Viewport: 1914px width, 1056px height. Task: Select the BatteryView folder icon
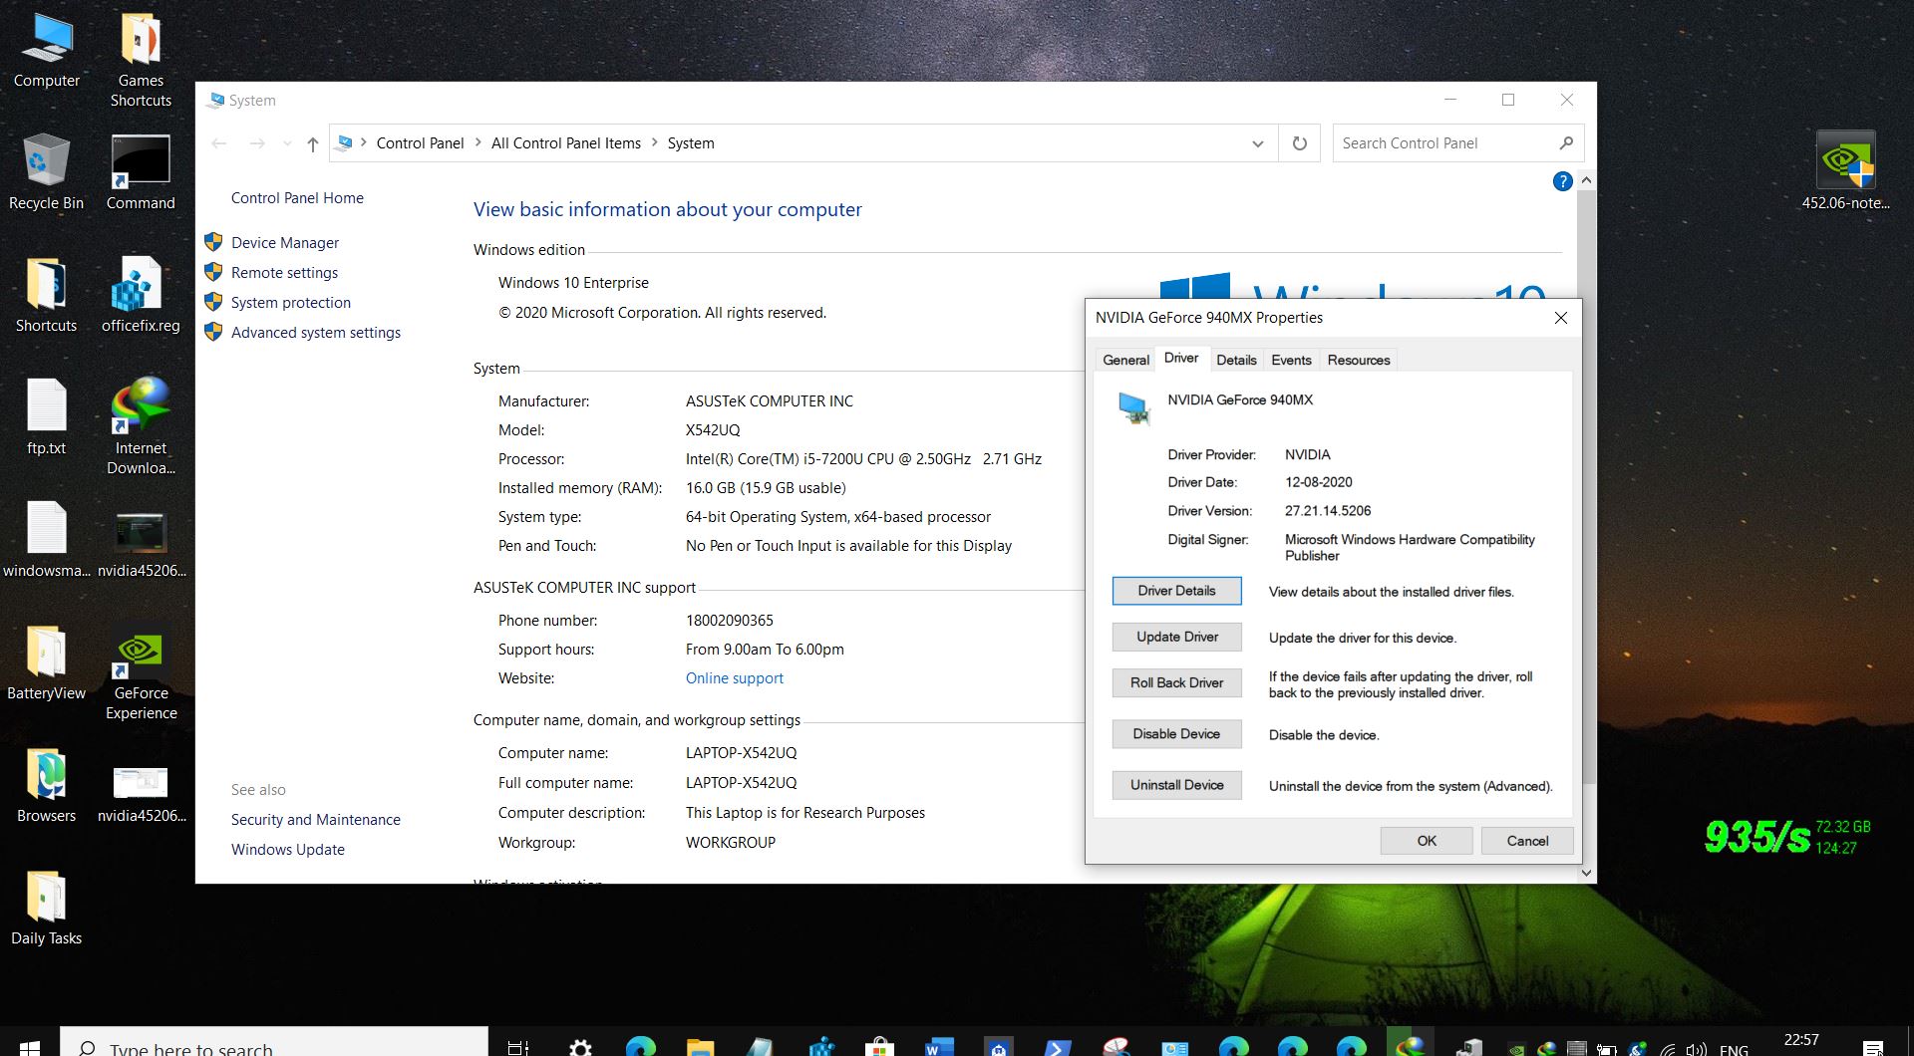pos(46,662)
